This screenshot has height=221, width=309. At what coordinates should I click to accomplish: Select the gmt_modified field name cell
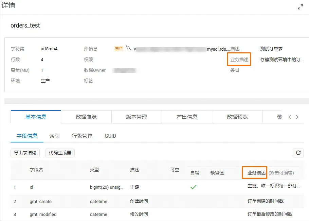pos(43,214)
